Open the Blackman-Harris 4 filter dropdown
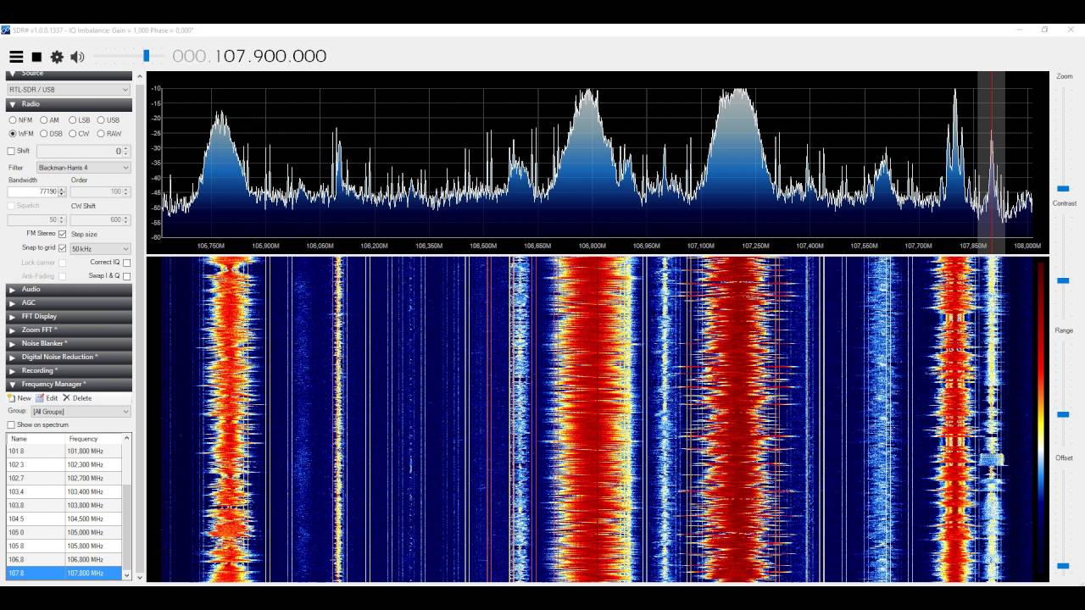1085x610 pixels. click(x=83, y=168)
